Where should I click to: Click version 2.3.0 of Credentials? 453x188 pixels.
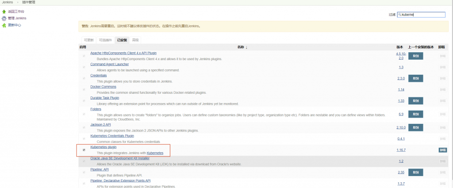click(401, 78)
